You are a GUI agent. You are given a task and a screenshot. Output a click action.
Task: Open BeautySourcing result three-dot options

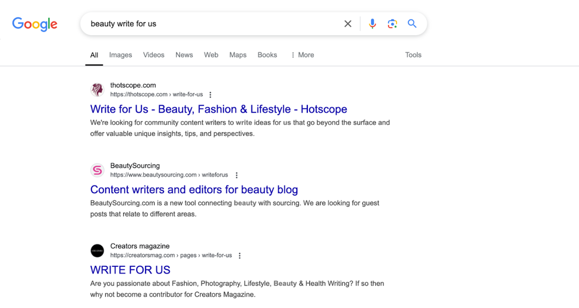(x=237, y=175)
